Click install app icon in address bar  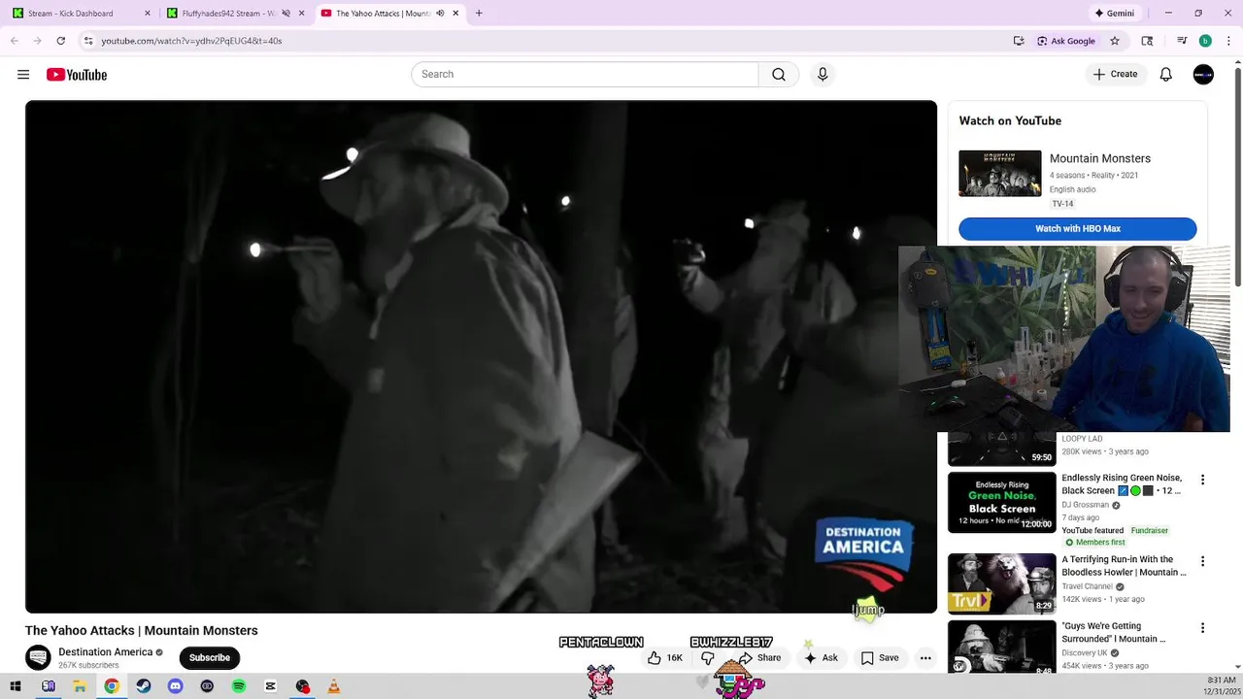[1019, 41]
